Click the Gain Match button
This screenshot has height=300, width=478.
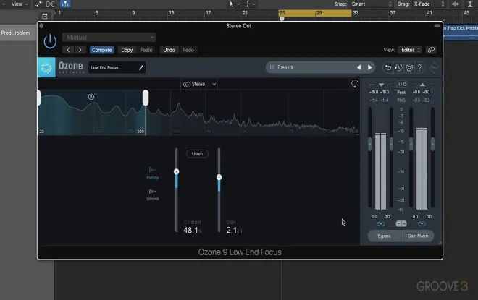click(418, 236)
